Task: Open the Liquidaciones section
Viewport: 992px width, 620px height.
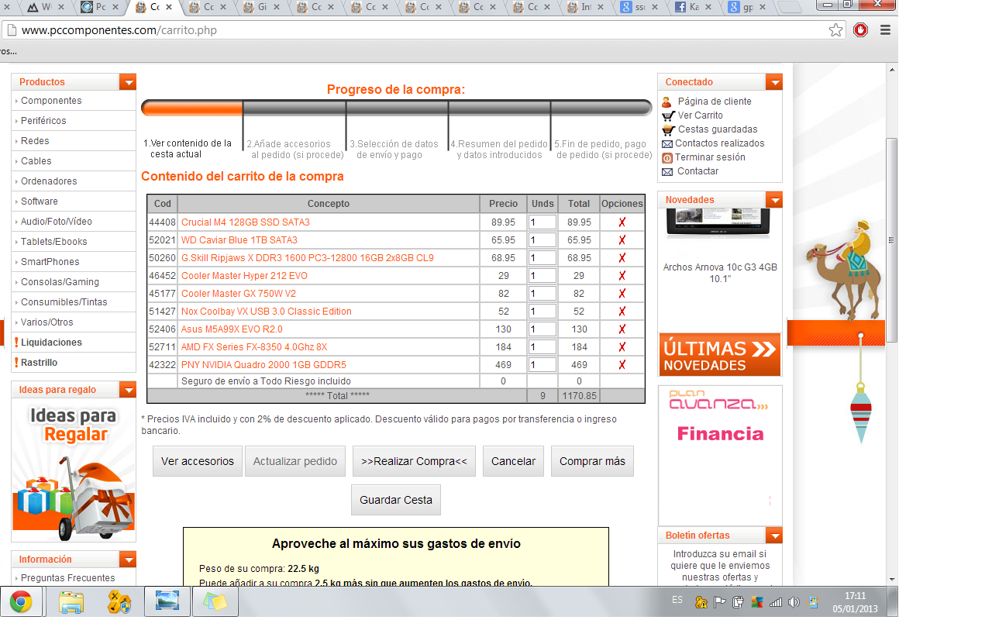Action: click(x=51, y=343)
